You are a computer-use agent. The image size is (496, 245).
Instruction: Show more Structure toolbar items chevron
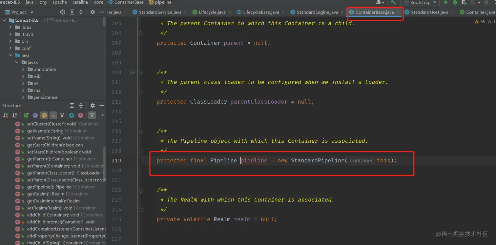103,115
